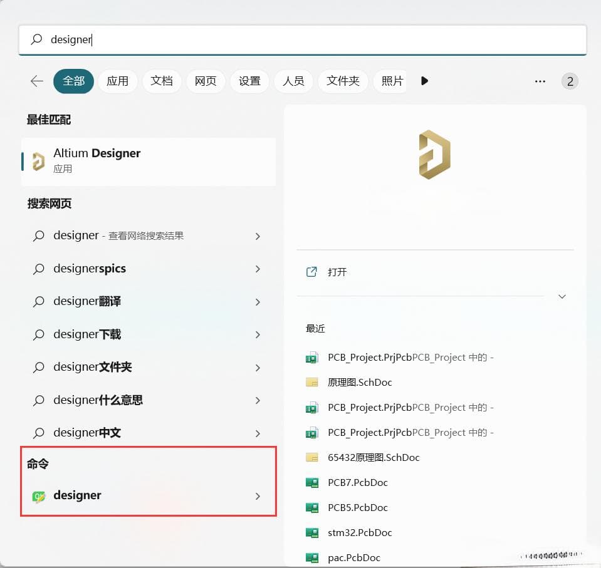Click the large Altium Designer logo in preview
601x568 pixels.
tap(435, 154)
